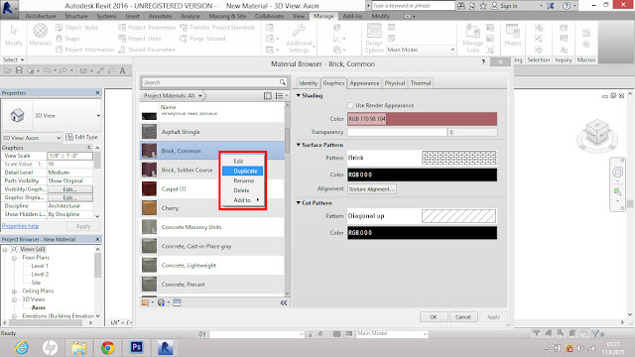Screen dimensions: 635x357
Task: Open the Materials tool in ribbon
Action: (x=40, y=35)
